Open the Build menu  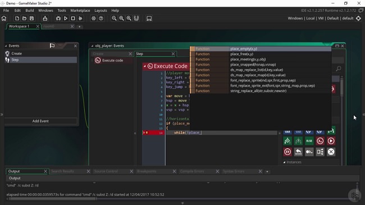pyautogui.click(x=30, y=11)
